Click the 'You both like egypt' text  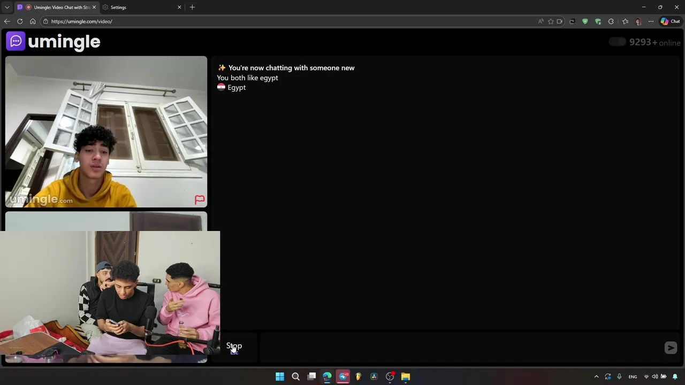(x=247, y=78)
